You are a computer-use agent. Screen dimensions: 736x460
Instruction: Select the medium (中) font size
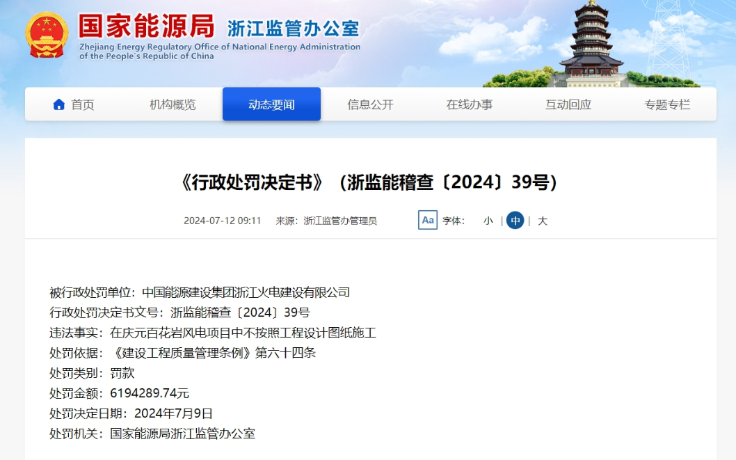(515, 221)
